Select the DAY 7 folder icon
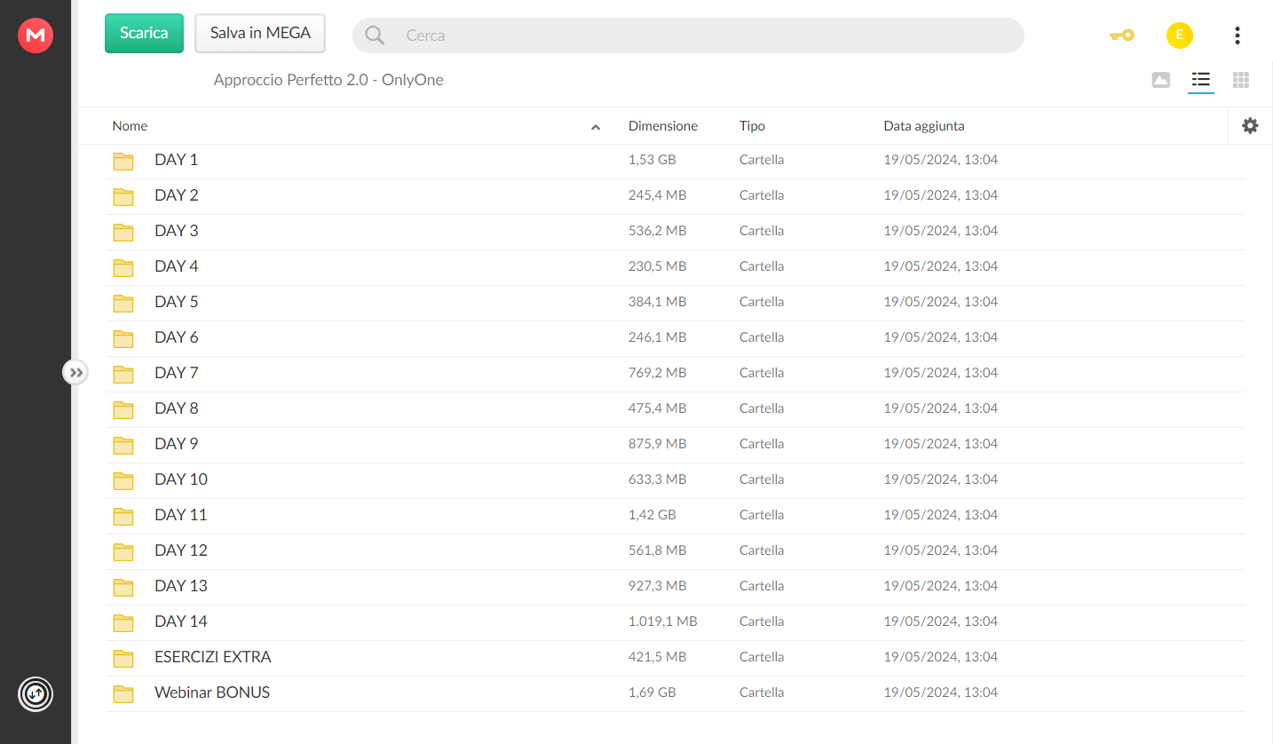The height and width of the screenshot is (744, 1273). click(123, 374)
